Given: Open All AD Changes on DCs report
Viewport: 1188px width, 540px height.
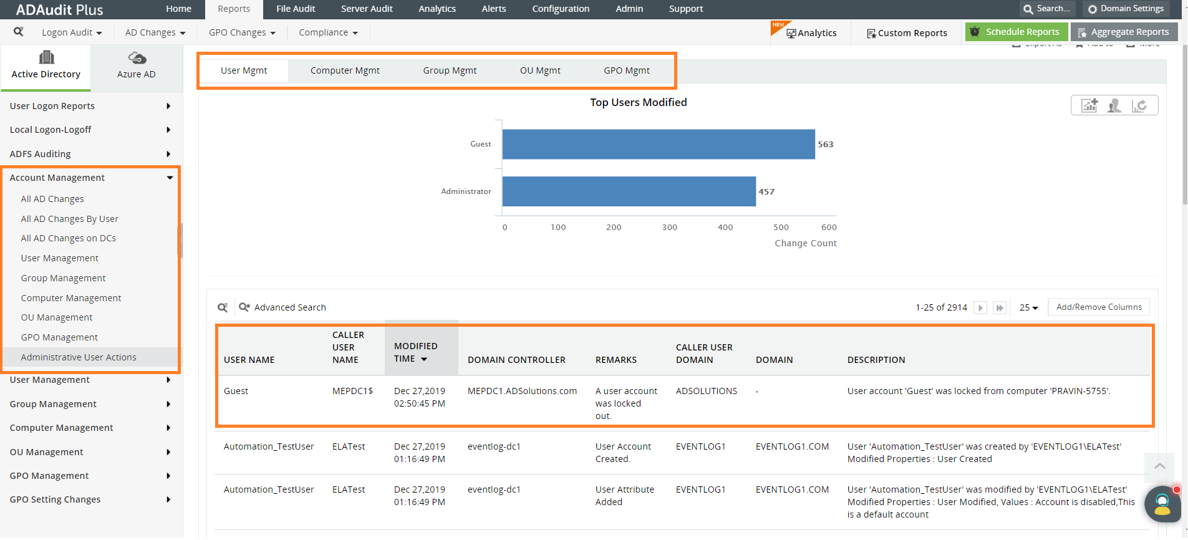Looking at the screenshot, I should point(68,238).
